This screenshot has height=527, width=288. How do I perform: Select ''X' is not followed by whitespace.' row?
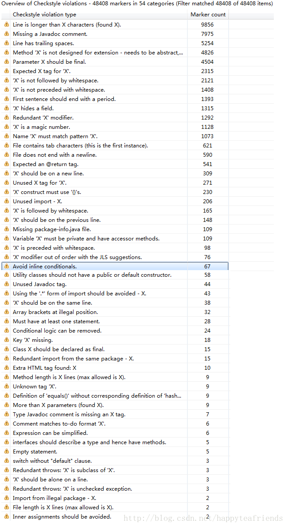(115, 80)
